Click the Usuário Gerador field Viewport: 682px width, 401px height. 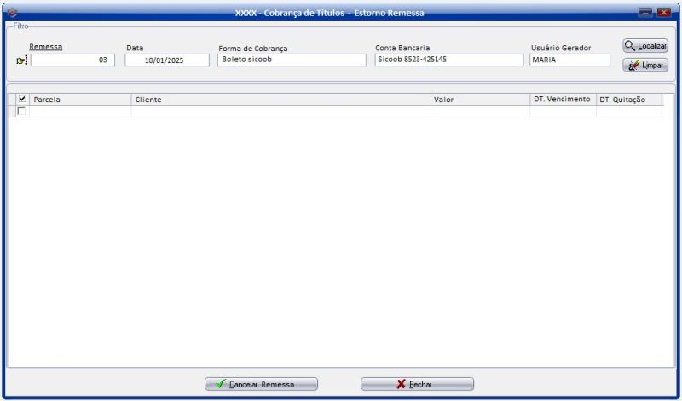pos(569,60)
